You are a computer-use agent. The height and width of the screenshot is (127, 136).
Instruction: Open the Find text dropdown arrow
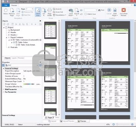pos(97,10)
